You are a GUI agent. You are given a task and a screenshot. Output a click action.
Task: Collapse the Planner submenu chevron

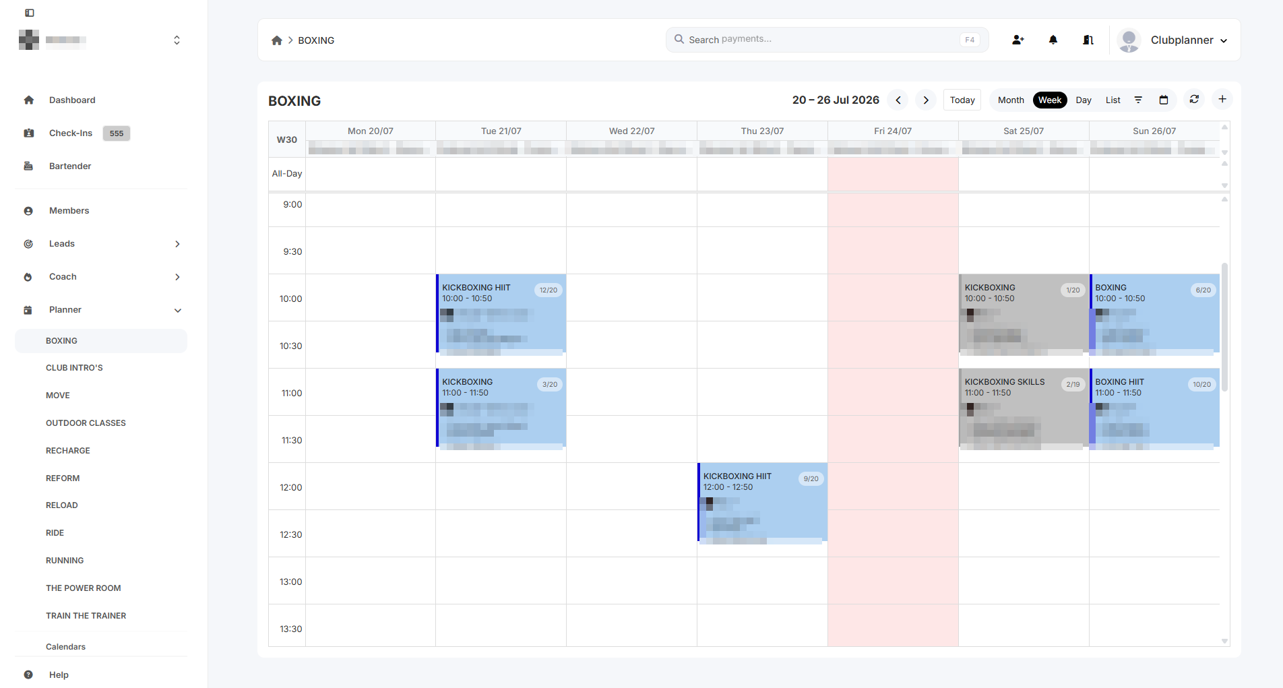(178, 311)
